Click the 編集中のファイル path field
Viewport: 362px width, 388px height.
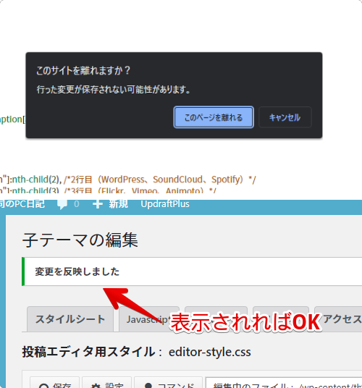tap(284, 383)
